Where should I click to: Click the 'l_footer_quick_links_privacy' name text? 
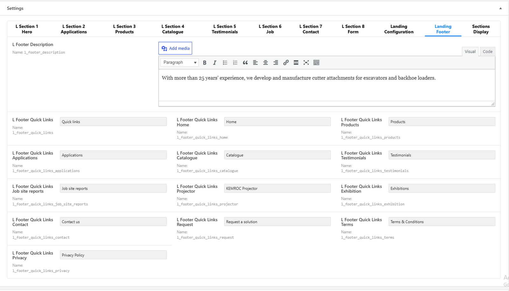pyautogui.click(x=41, y=271)
